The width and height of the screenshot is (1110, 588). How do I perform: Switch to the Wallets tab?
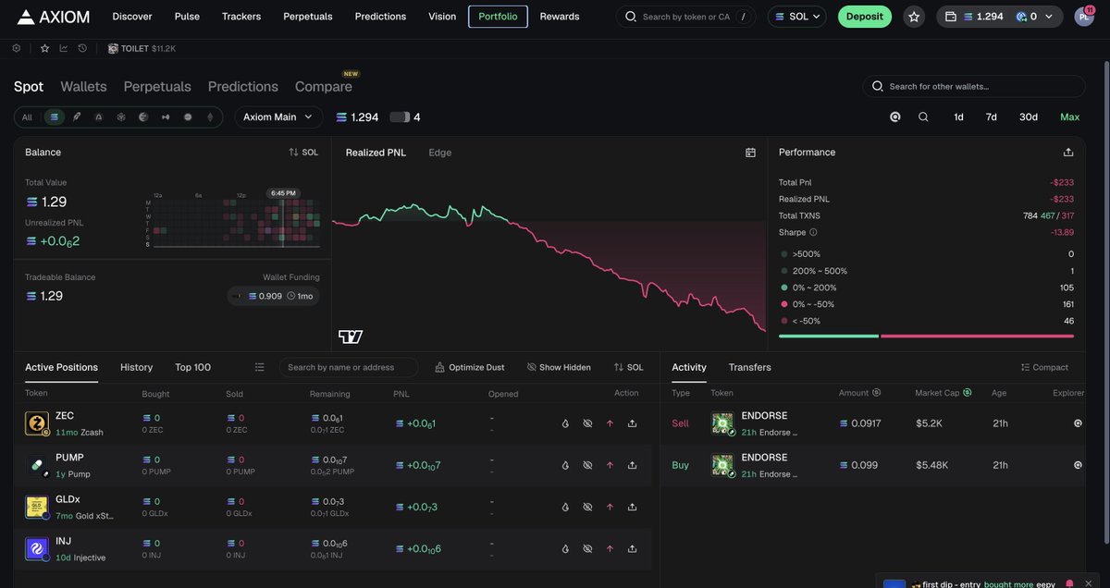(x=83, y=86)
